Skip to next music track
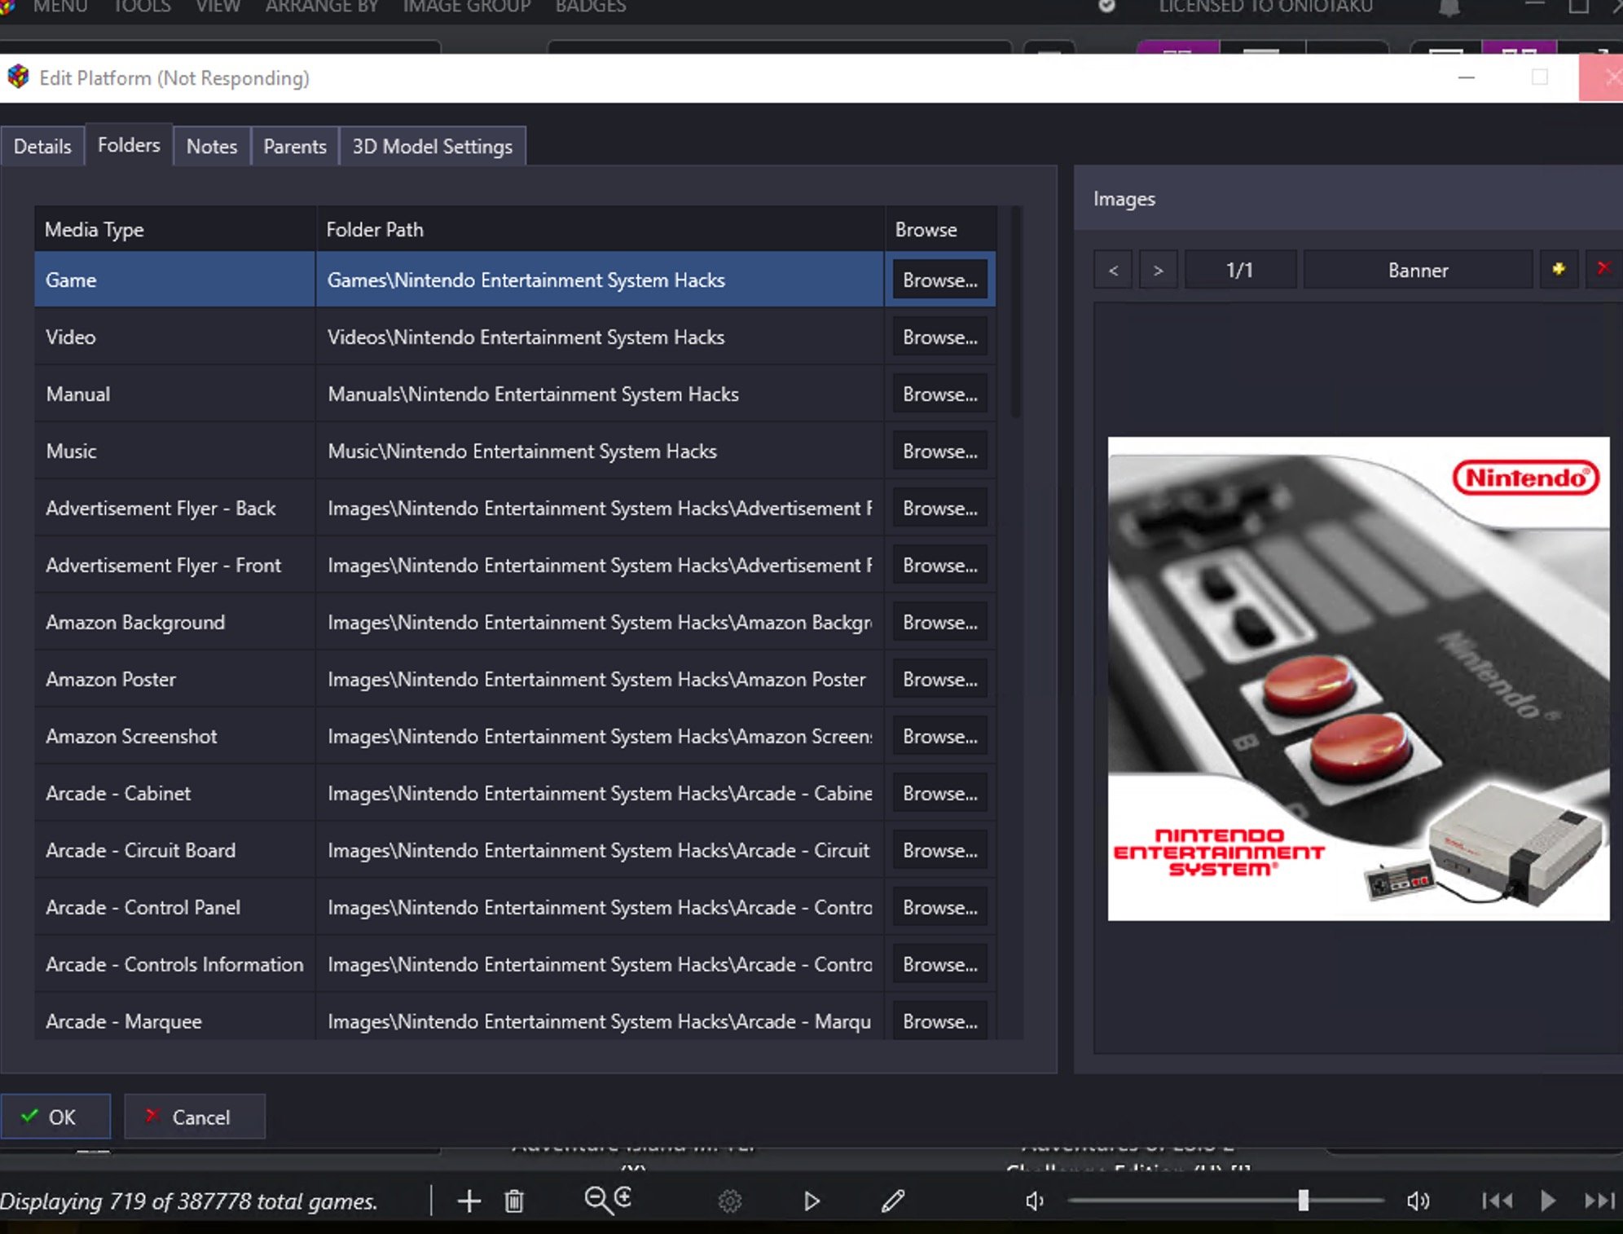Viewport: 1623px width, 1234px height. click(1599, 1201)
